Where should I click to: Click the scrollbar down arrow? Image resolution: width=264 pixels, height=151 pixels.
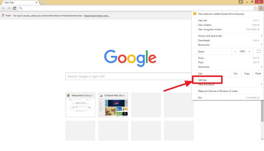coord(262,139)
